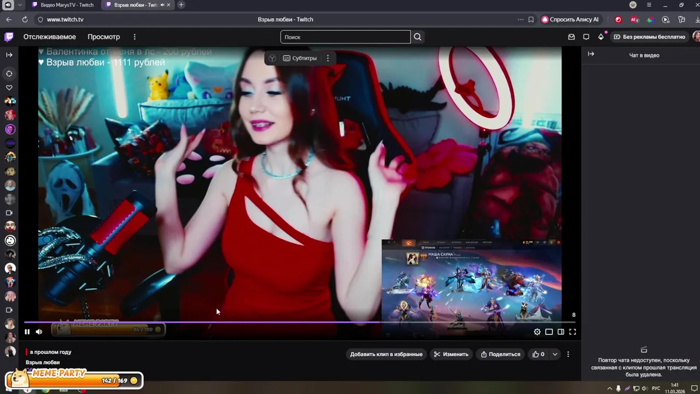Open the subtitles overlay three-dot menu
This screenshot has height=394, width=700.
pos(328,58)
